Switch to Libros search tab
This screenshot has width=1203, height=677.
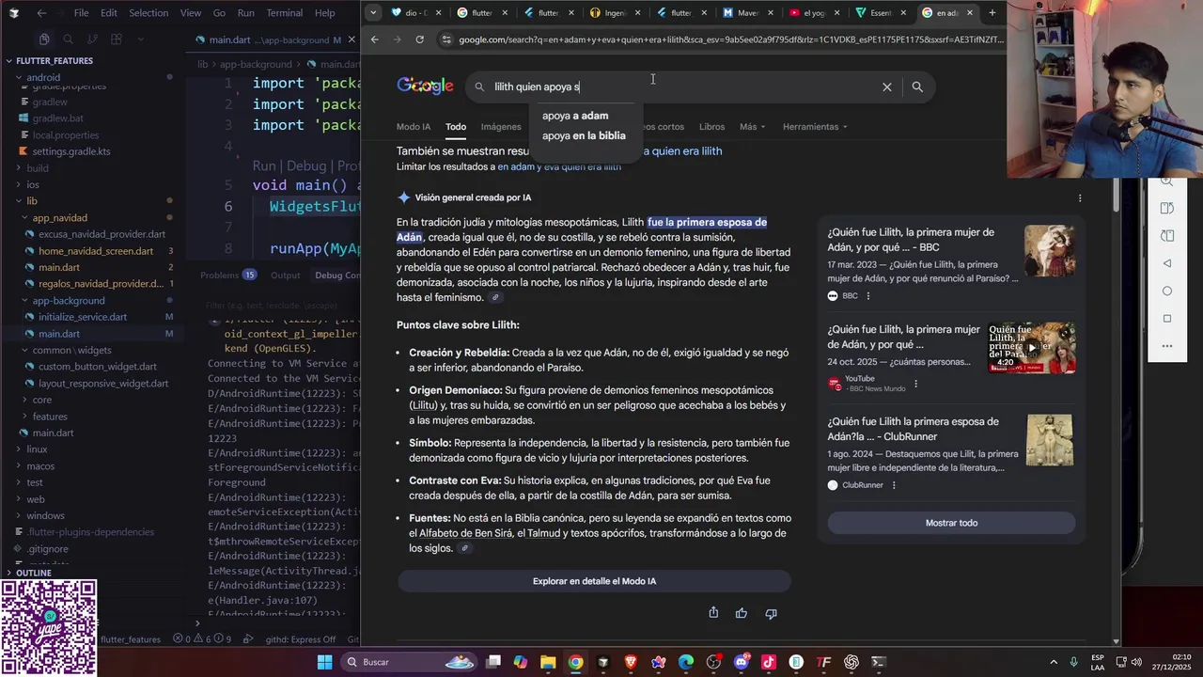coord(711,127)
